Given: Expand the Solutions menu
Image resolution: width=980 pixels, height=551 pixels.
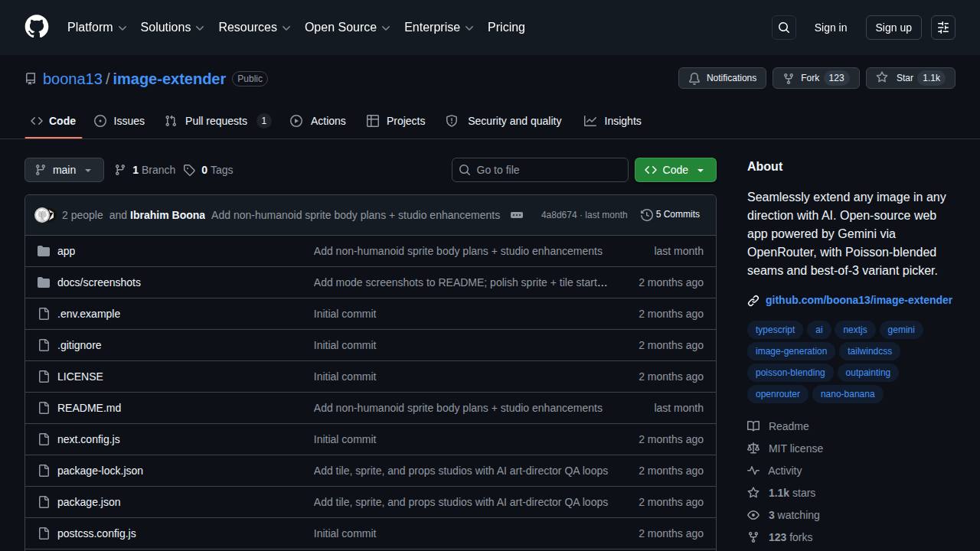Looking at the screenshot, I should pos(172,27).
